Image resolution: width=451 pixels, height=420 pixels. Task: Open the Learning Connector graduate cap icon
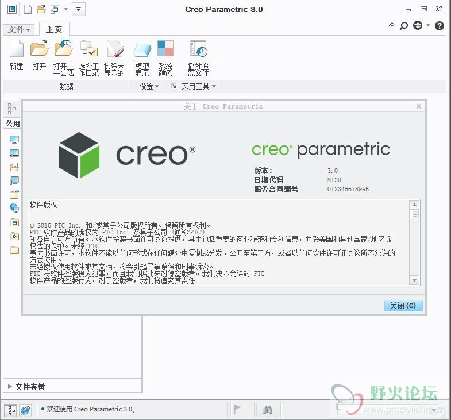pyautogui.click(x=418, y=26)
